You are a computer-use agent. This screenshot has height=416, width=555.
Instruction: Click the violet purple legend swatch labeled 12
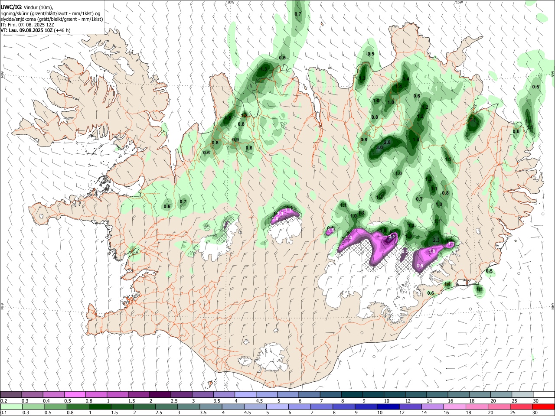pos(409,406)
